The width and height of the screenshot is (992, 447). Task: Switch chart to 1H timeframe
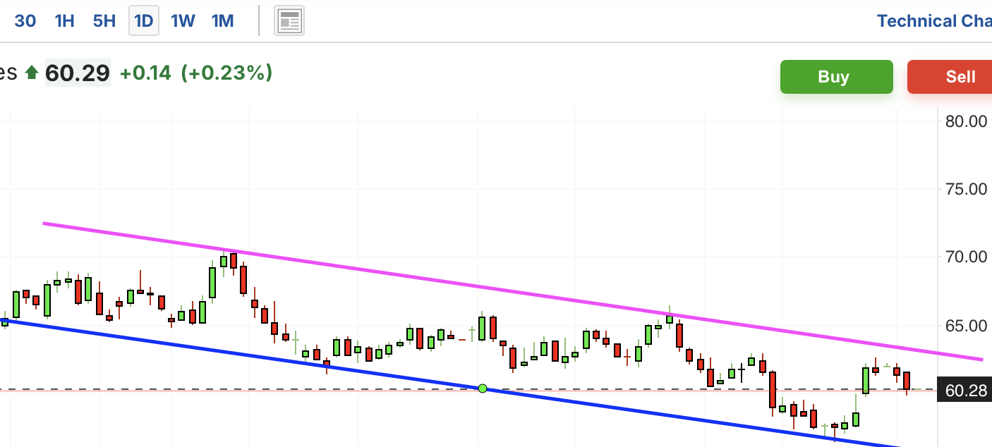[x=64, y=21]
